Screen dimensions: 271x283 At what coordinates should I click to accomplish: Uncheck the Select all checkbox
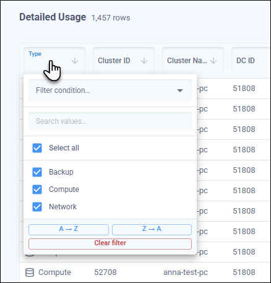[x=37, y=148]
